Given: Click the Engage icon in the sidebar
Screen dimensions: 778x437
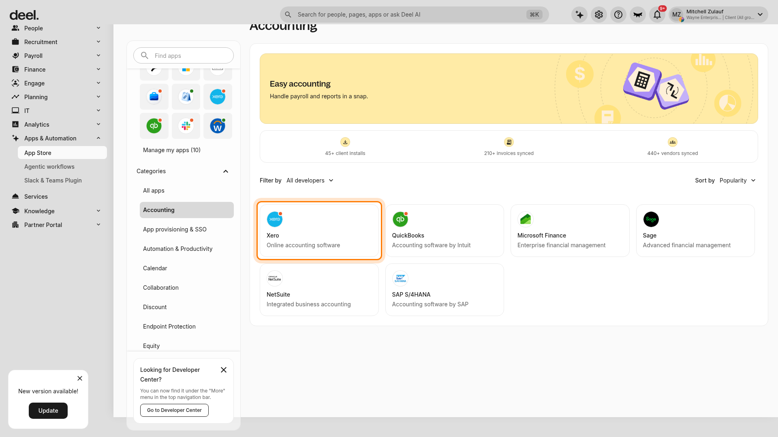Looking at the screenshot, I should tap(15, 83).
